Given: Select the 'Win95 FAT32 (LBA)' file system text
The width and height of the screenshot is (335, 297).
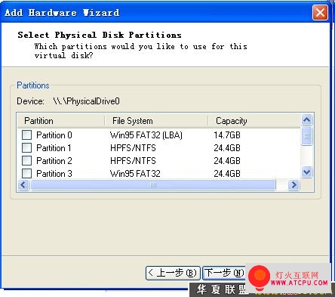Looking at the screenshot, I should point(146,135).
